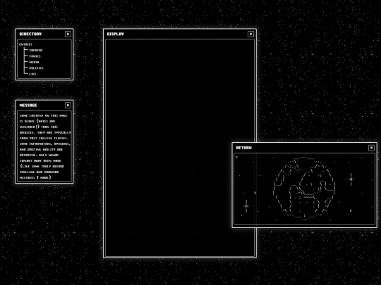The width and height of the screenshot is (381, 285).
Task: Close the Display window
Action: 250,34
